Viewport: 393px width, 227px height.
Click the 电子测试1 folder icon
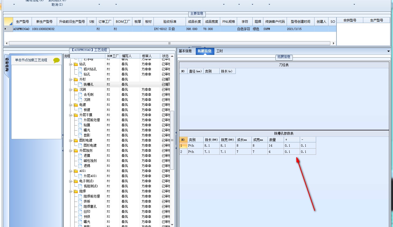tap(76, 181)
